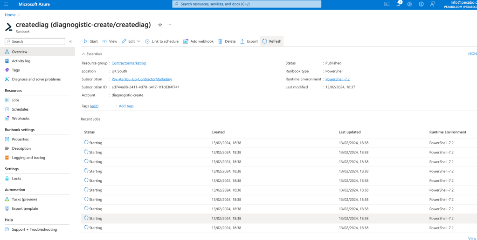Open Pay-As-You-Go-ContractorMarketing subscription link
Screen dimensions: 477x240
(142, 79)
